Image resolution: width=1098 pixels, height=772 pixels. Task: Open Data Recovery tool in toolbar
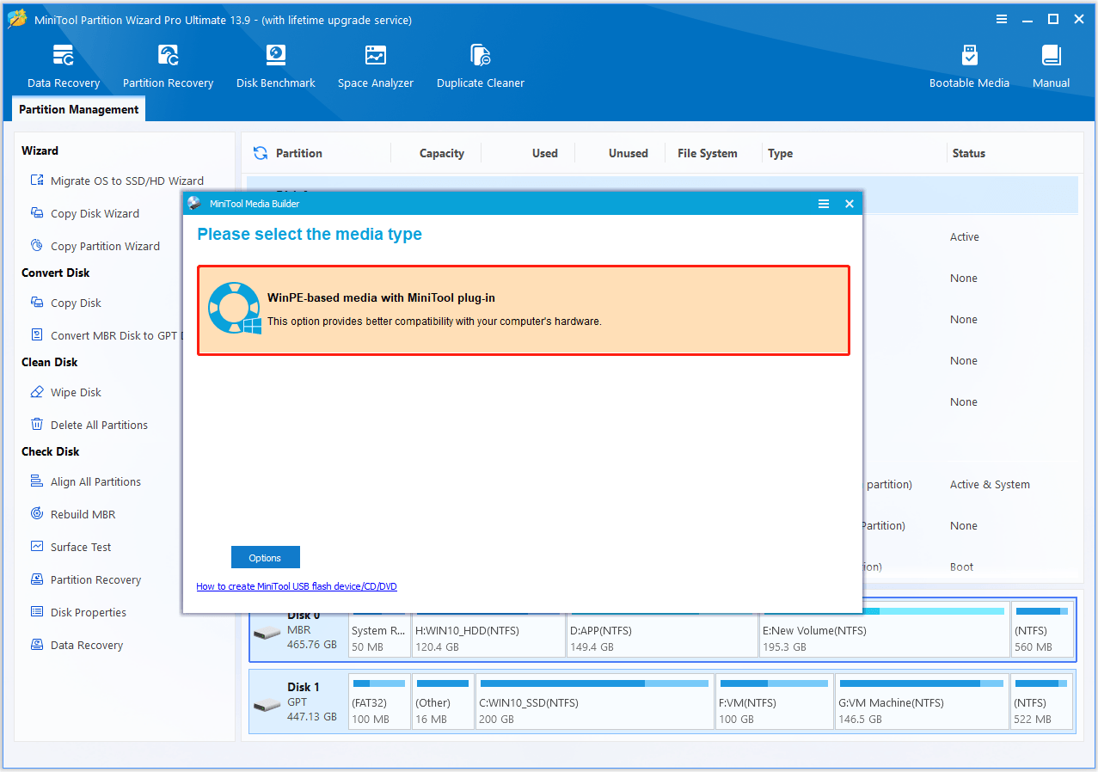[x=64, y=66]
